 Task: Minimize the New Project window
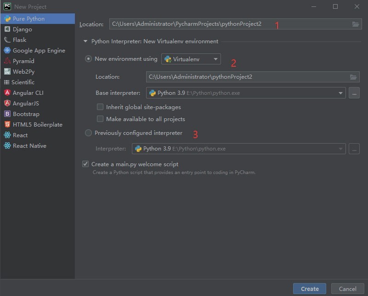coord(314,6)
